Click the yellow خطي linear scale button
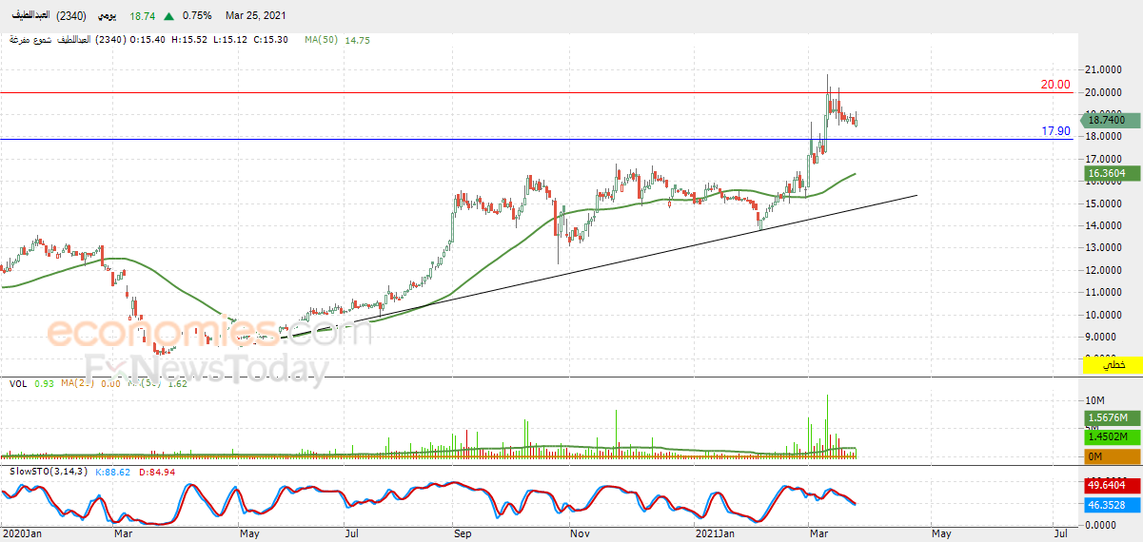Viewport: 1143px width, 542px height. [x=1113, y=365]
